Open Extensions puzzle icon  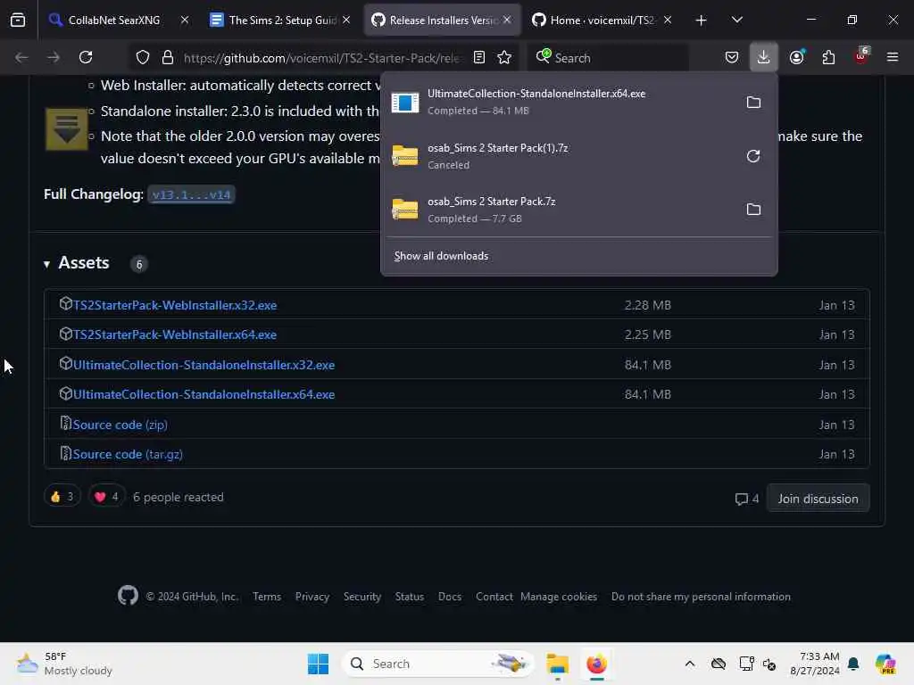pos(828,57)
